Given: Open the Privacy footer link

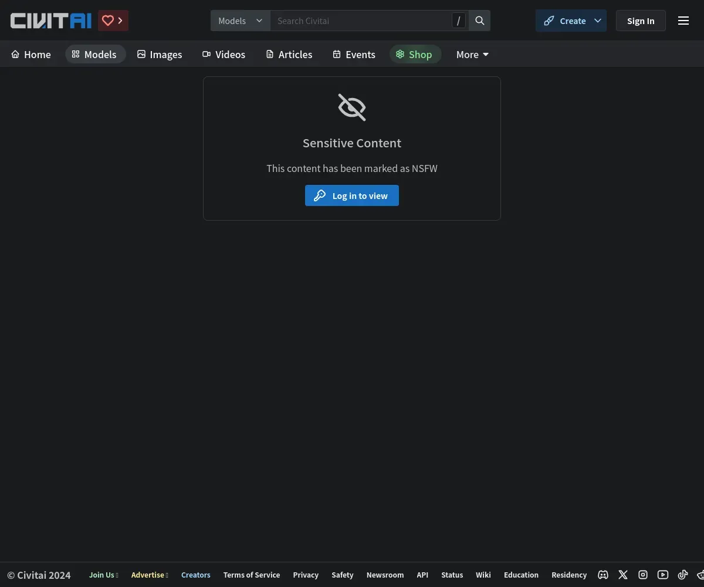Looking at the screenshot, I should [x=306, y=575].
